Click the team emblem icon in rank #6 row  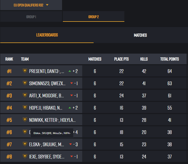[25, 132]
